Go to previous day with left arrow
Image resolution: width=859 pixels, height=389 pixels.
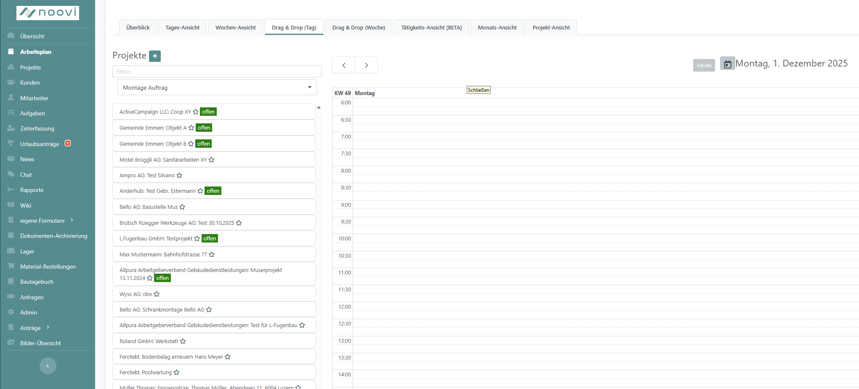(344, 65)
